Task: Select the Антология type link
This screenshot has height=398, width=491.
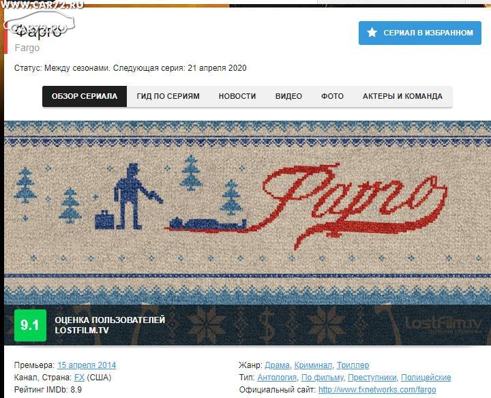Action: tap(277, 378)
